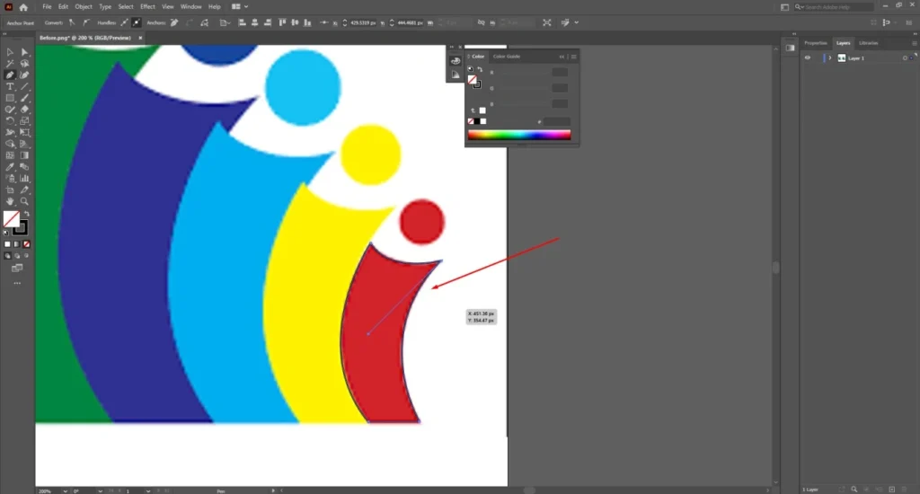Viewport: 920px width, 494px height.
Task: Select the Column Graph tool
Action: (24, 179)
